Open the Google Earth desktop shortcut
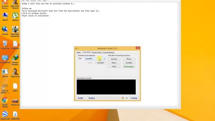 (5, 115)
